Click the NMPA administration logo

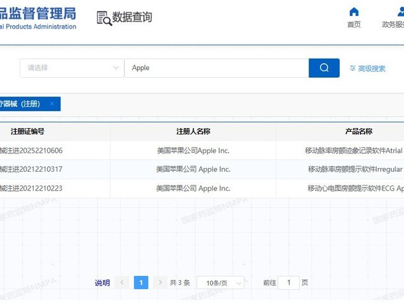(38, 18)
